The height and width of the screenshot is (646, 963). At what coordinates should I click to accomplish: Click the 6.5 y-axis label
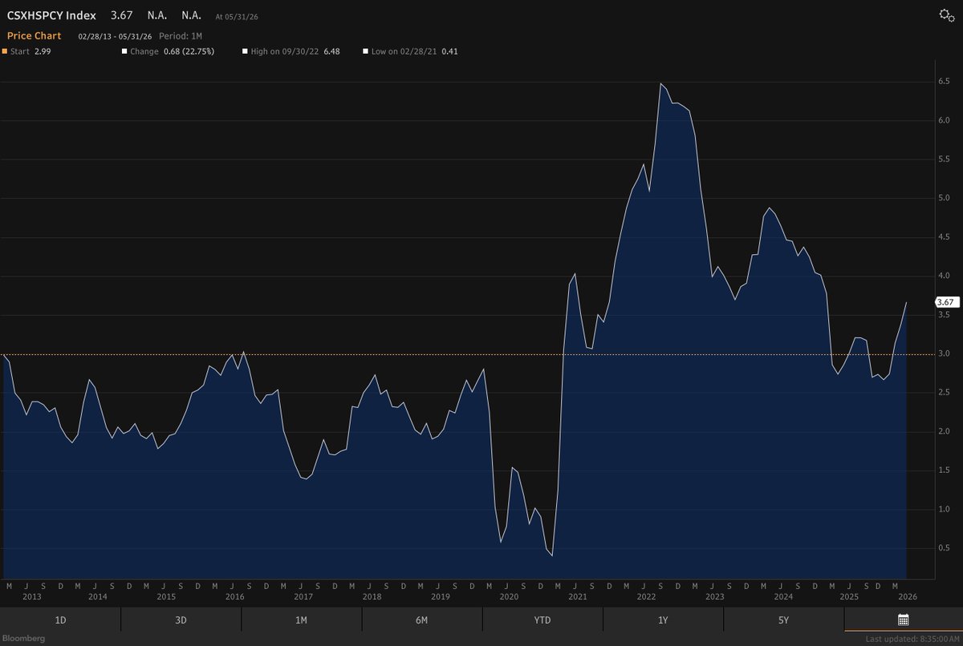[944, 82]
